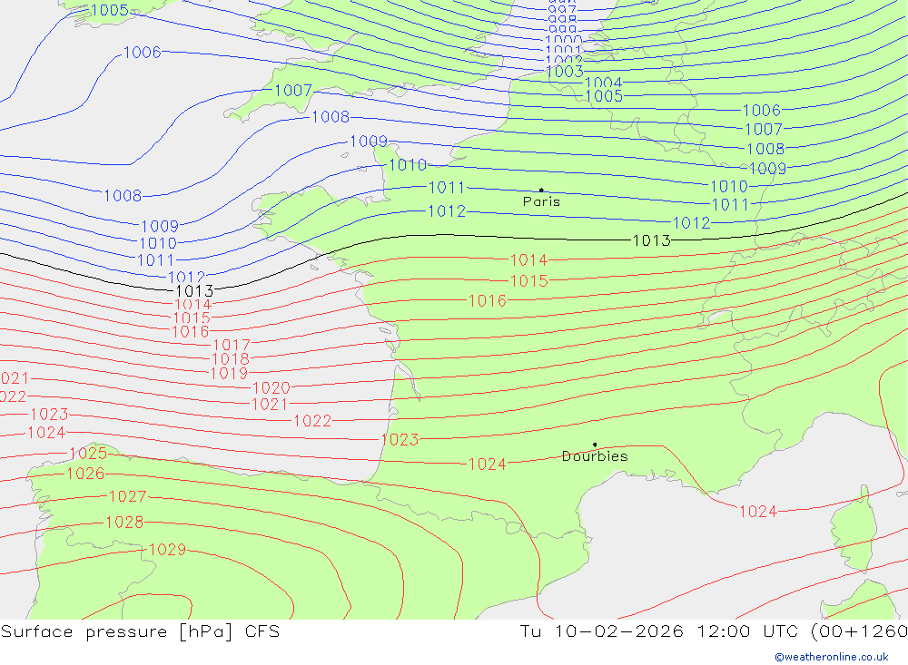Image resolution: width=908 pixels, height=665 pixels.
Task: Click 1023 label on French Atlantic coast
Action: coord(400,440)
